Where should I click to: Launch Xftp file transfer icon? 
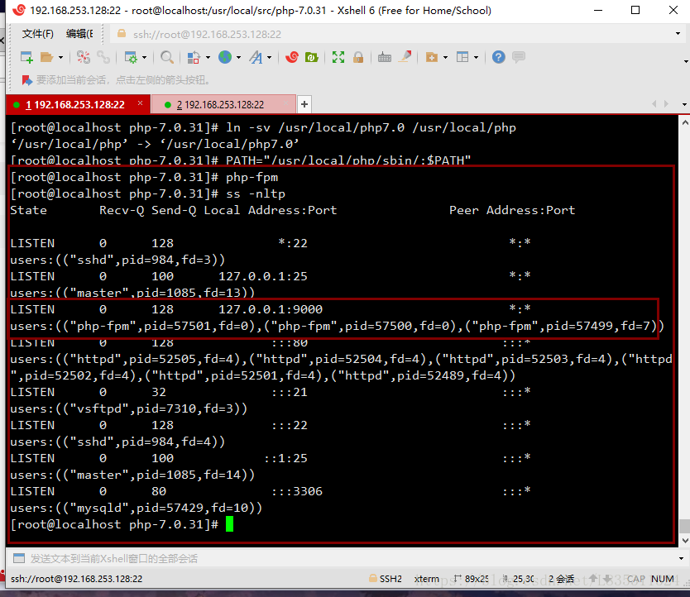click(312, 57)
